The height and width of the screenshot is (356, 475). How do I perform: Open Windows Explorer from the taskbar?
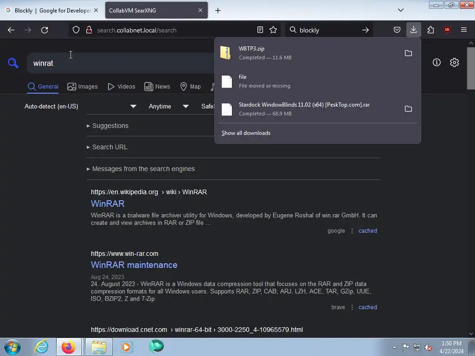tap(99, 347)
